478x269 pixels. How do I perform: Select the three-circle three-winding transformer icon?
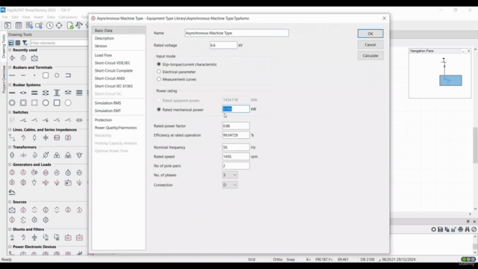[x=57, y=155]
